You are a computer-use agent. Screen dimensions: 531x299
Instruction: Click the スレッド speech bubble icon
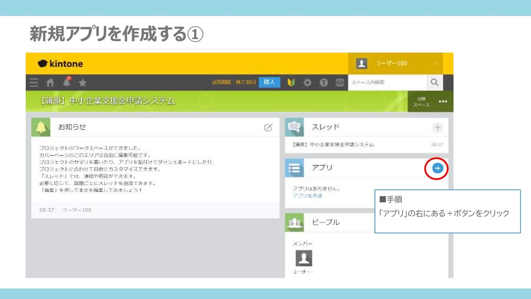click(x=295, y=127)
